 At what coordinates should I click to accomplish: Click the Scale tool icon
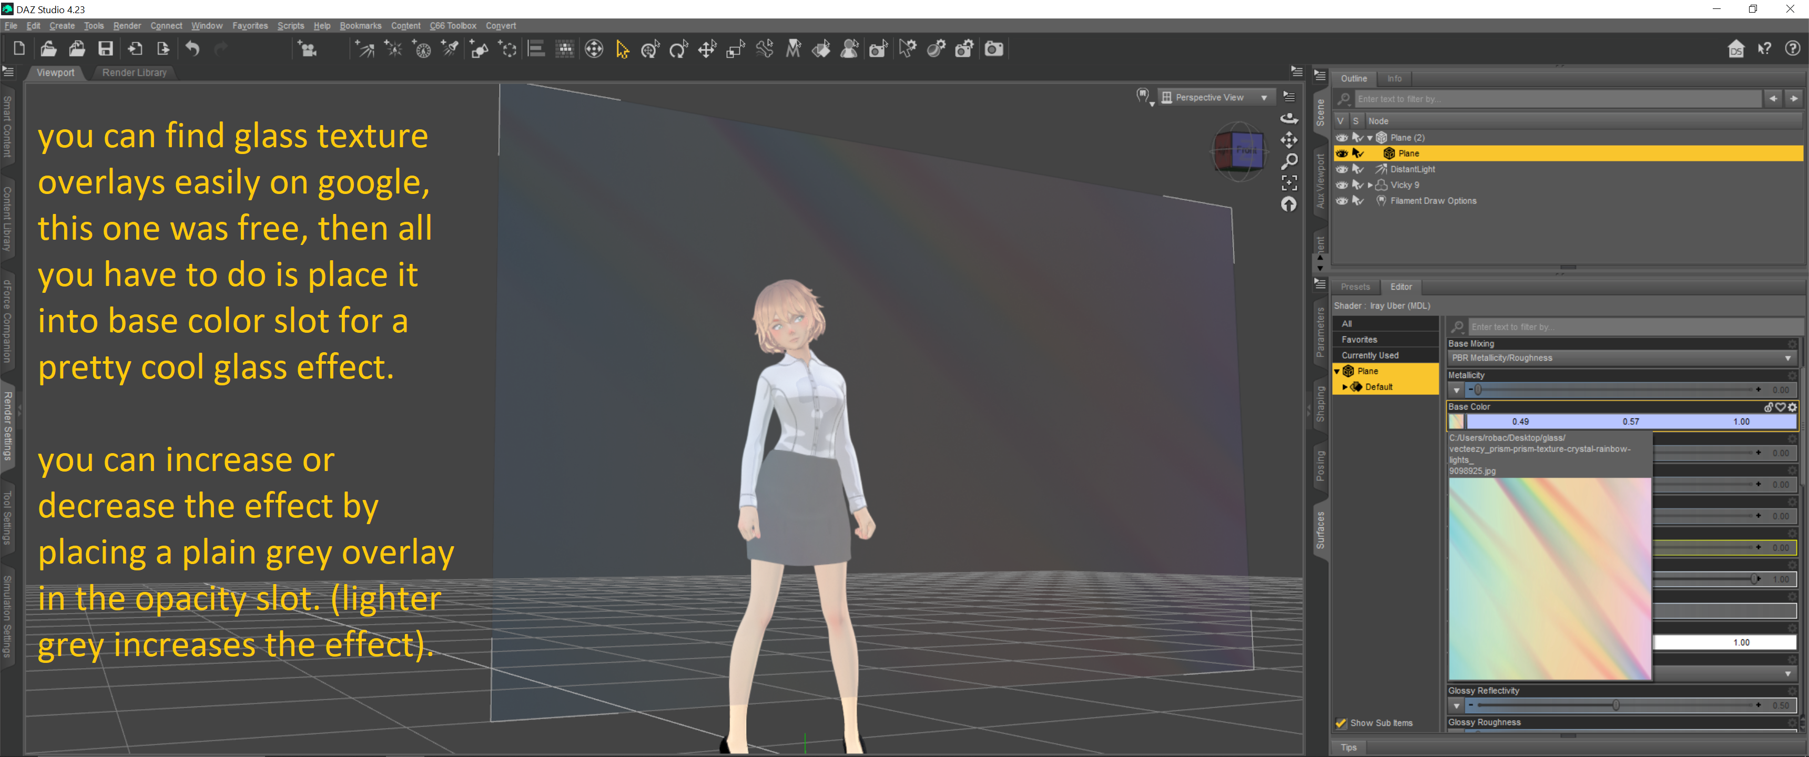[735, 48]
